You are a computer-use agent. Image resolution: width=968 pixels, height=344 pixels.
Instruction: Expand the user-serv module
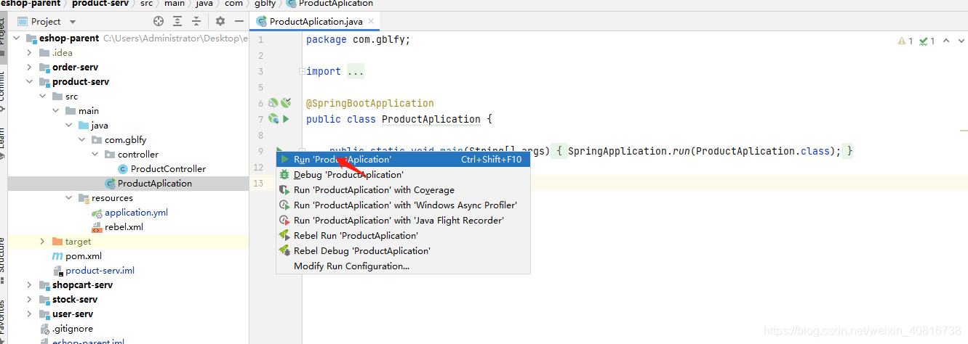[x=29, y=314]
